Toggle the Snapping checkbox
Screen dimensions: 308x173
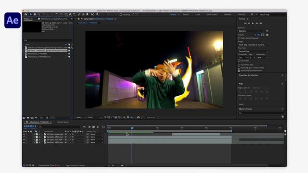[x=121, y=14]
